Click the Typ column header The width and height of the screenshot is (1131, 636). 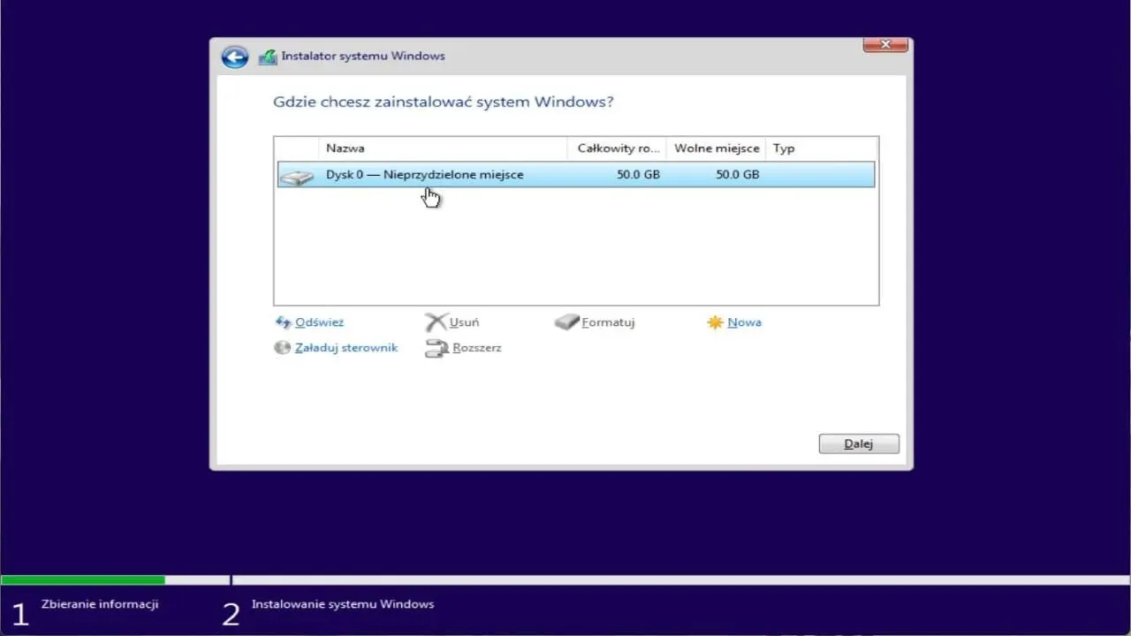point(820,148)
